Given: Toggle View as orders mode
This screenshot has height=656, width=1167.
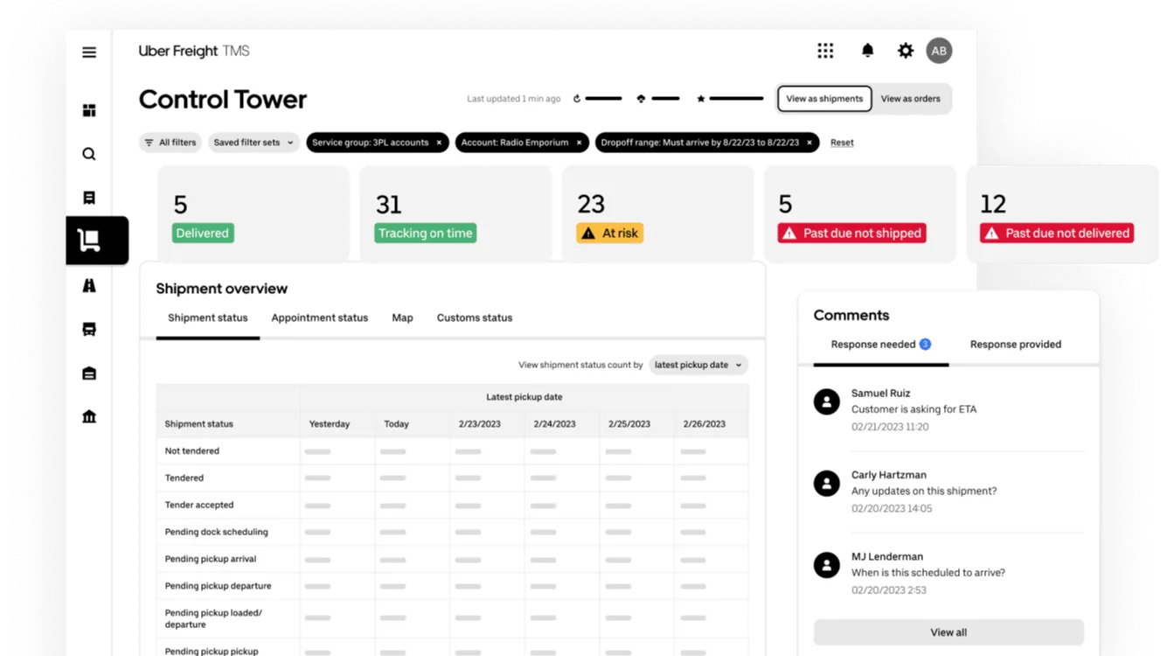Looking at the screenshot, I should point(911,98).
